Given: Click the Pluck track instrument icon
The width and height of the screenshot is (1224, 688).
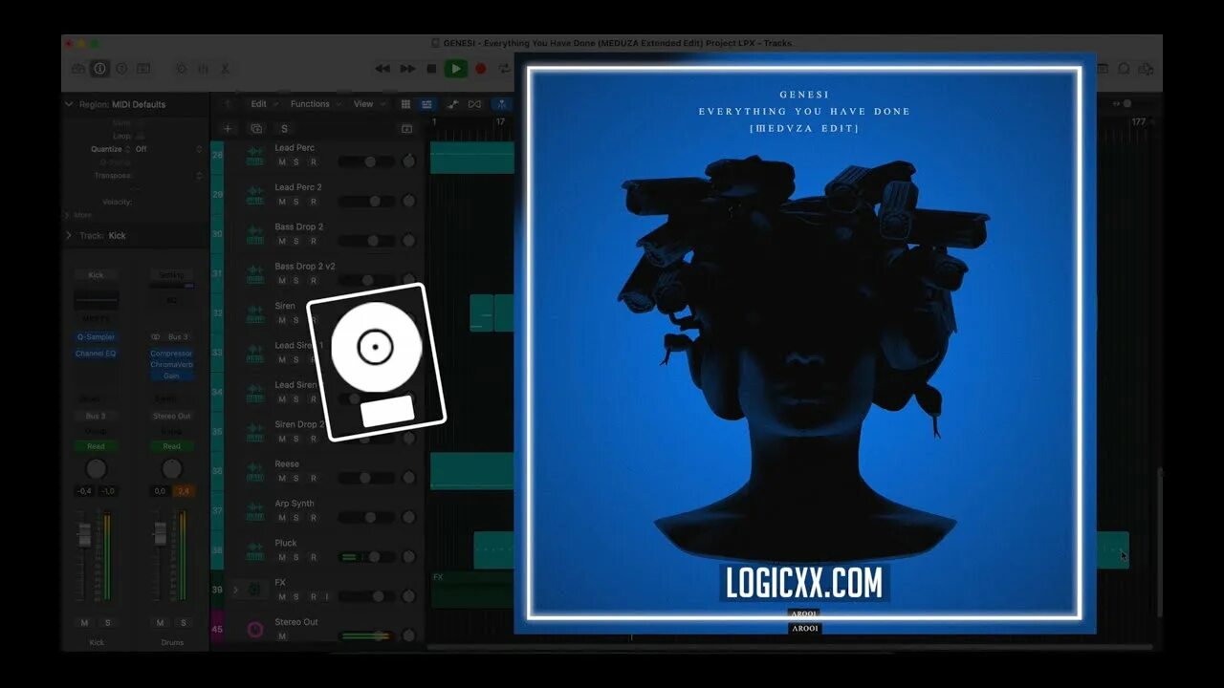Looking at the screenshot, I should pos(255,550).
